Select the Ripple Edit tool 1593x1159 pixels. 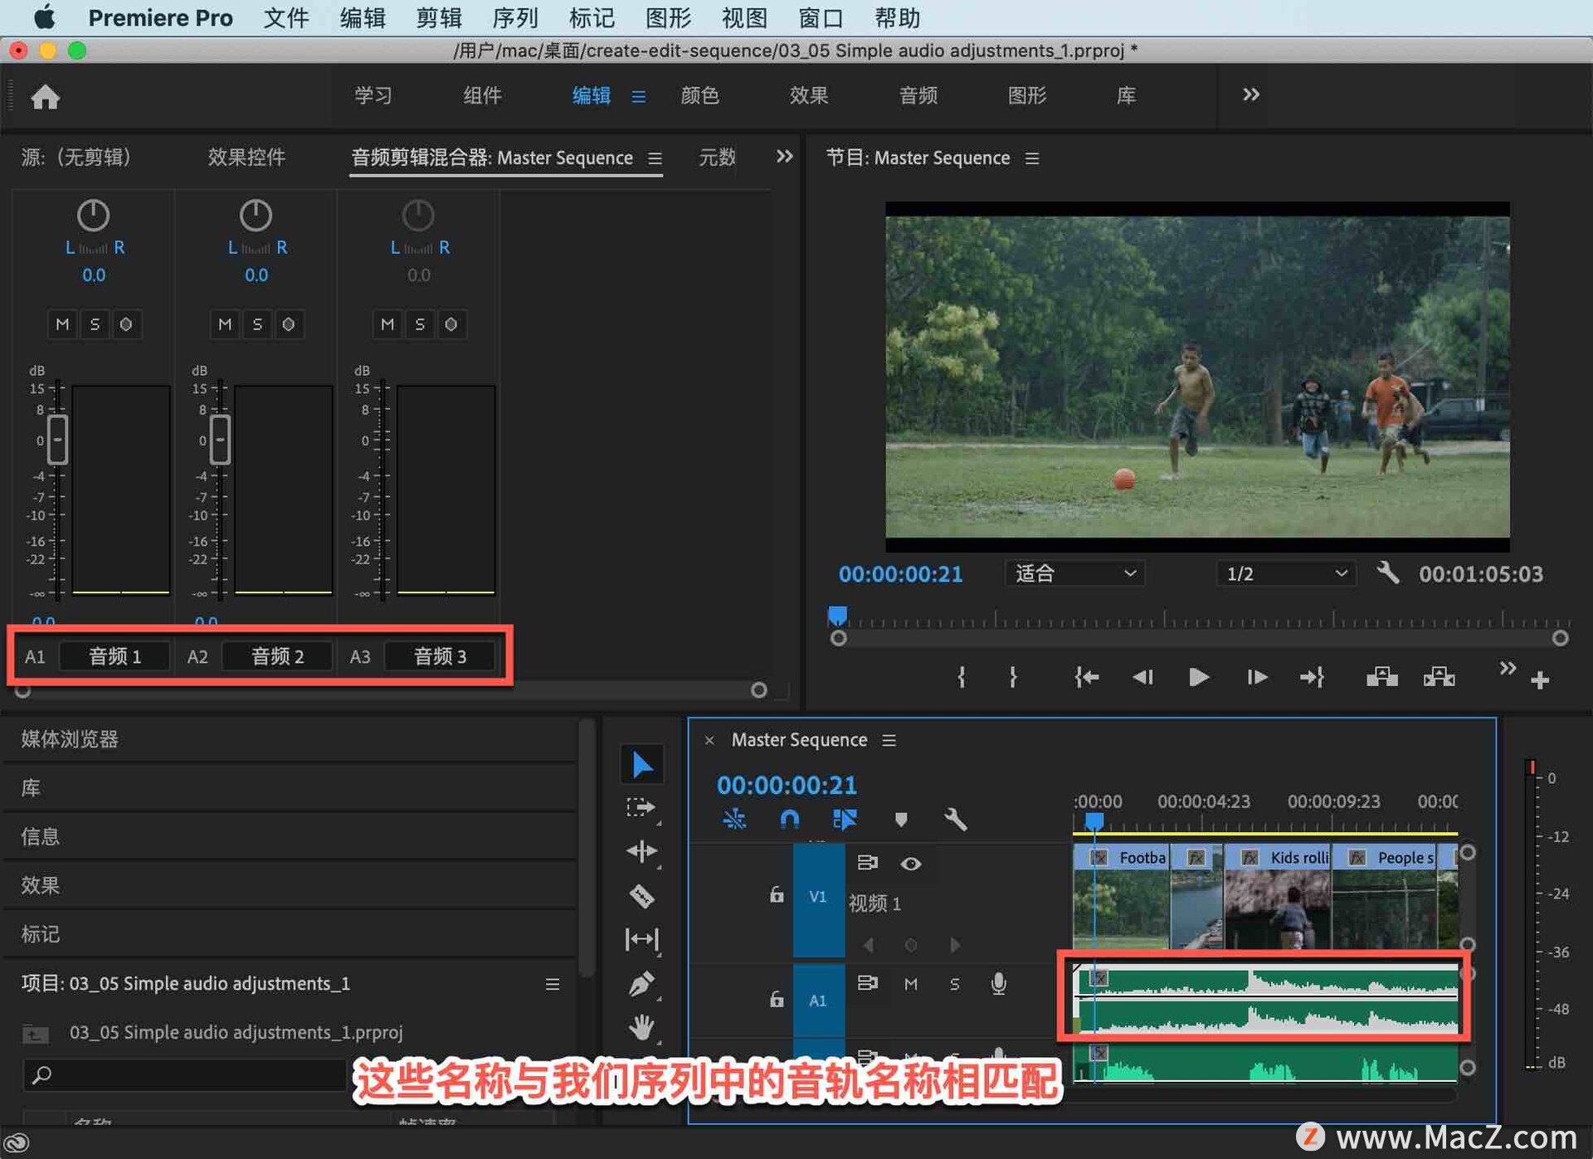pos(641,850)
